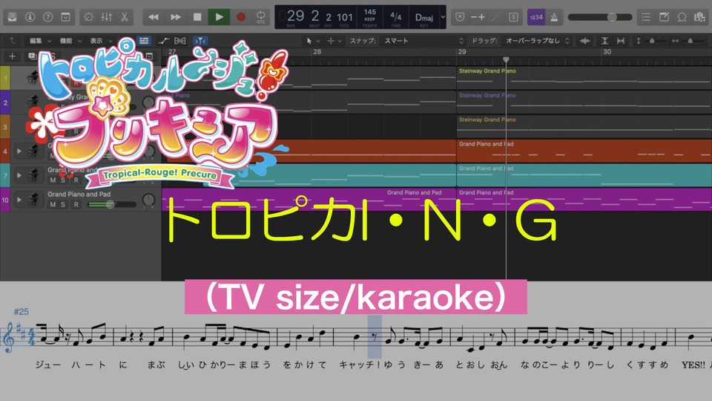The width and height of the screenshot is (712, 401).
Task: Toggle the catch playhead icon
Action: click(x=200, y=41)
